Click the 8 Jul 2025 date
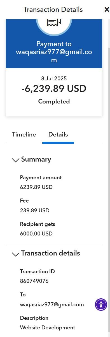The height and width of the screenshot is (337, 110). 54,78
